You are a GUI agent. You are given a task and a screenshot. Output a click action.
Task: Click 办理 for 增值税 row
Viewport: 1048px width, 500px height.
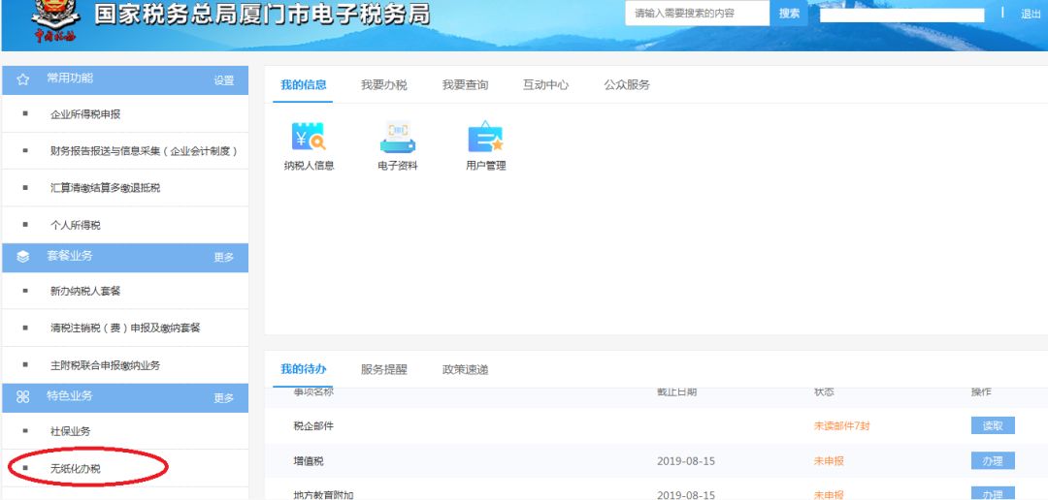pos(993,461)
